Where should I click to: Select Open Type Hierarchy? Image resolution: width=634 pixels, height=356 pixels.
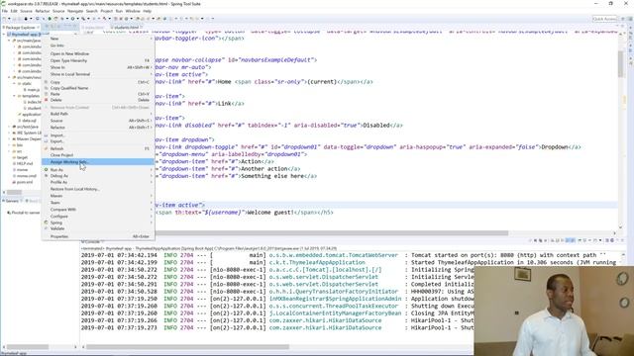98,60
